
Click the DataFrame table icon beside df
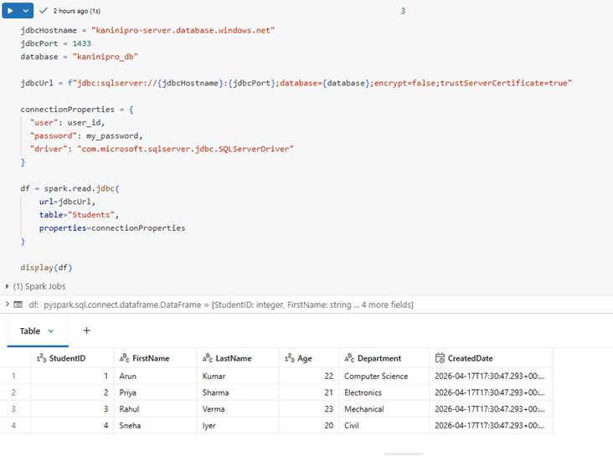18,305
